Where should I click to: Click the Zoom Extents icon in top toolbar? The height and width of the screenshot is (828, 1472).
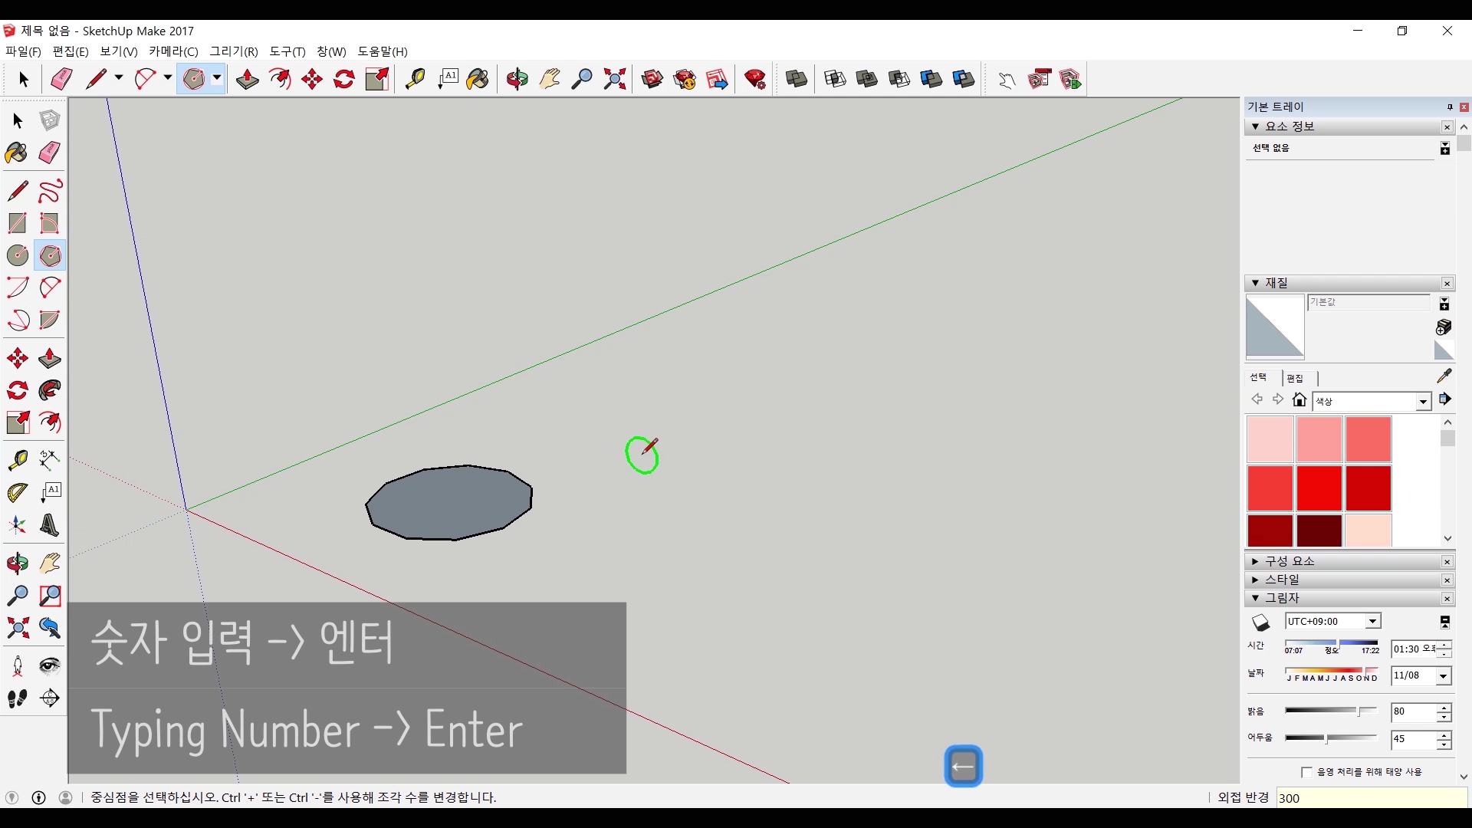click(614, 79)
